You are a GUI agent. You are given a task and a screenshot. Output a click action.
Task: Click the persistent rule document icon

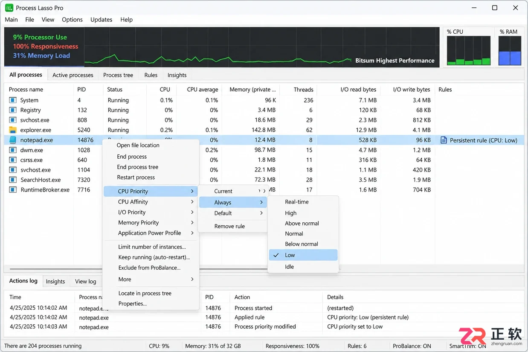click(x=444, y=140)
